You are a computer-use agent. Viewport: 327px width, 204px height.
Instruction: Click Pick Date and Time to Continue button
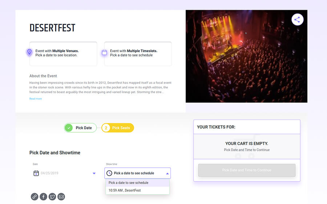[247, 170]
